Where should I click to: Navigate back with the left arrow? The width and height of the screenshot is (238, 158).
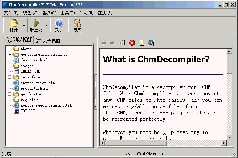104,43
